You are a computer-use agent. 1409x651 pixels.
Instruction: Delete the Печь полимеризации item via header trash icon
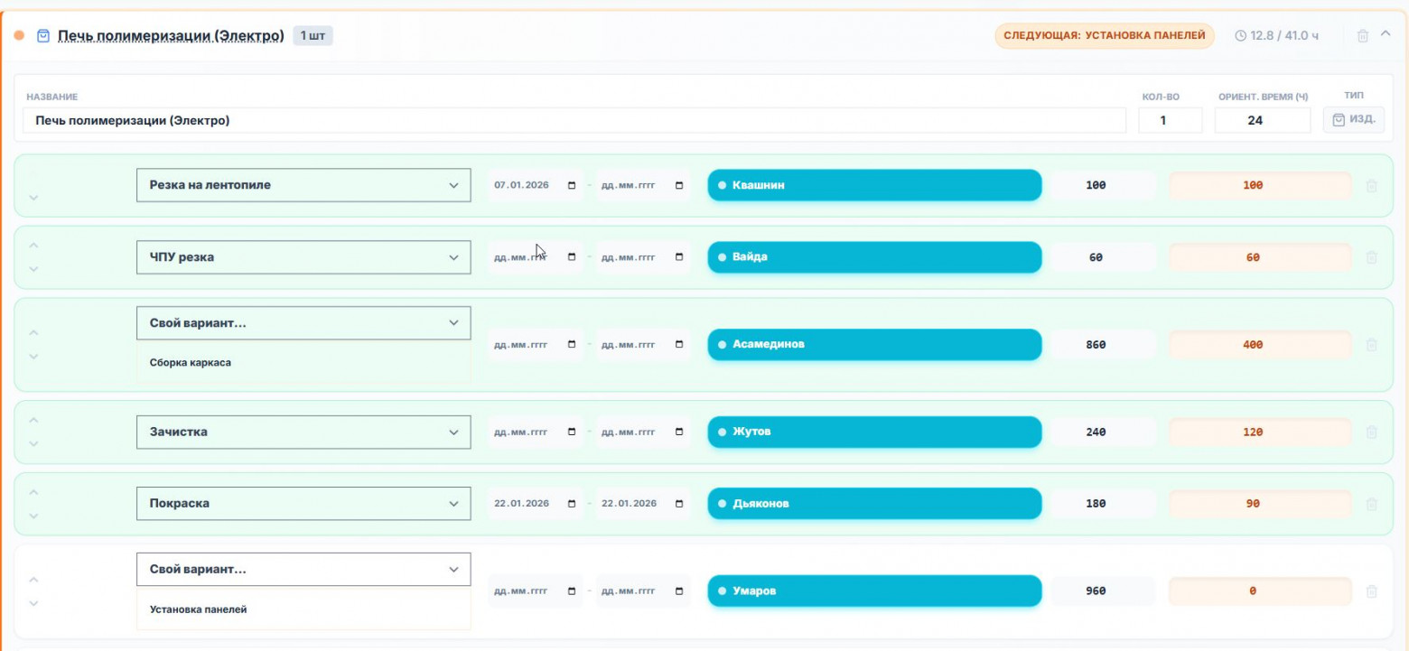1363,36
